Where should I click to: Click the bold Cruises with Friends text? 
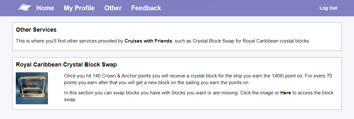click(x=148, y=41)
